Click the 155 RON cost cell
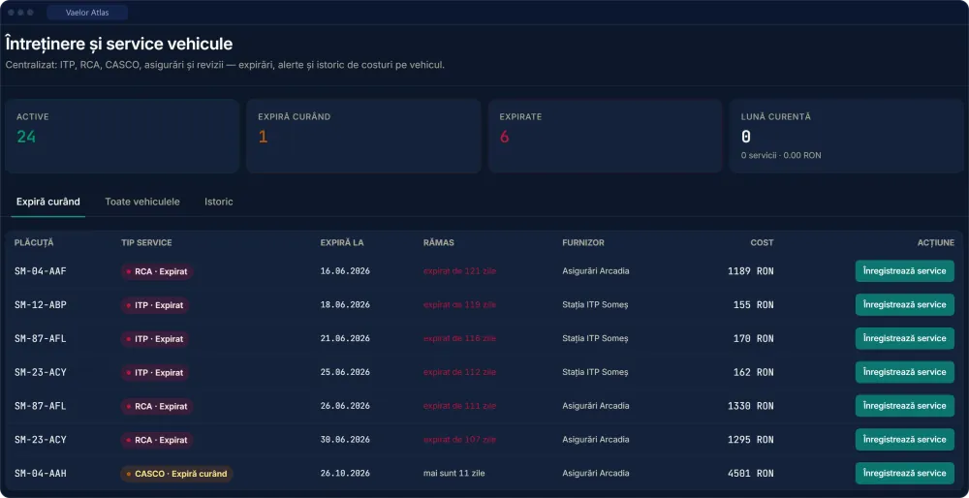969x498 pixels. 754,304
